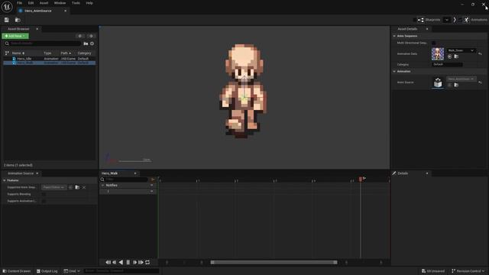Image resolution: width=489 pixels, height=275 pixels.
Task: Jump to the start of the animation
Action: click(108, 262)
